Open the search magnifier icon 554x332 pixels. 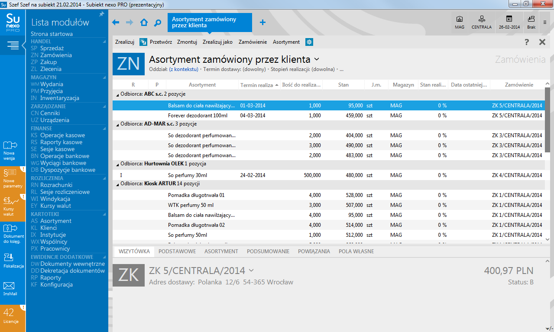158,23
